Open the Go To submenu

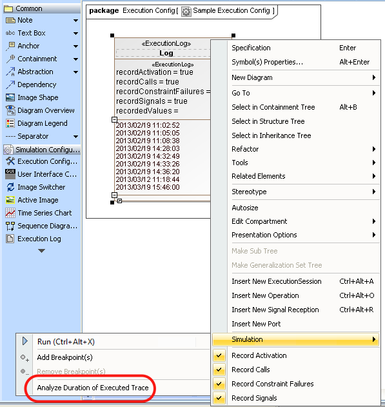296,93
